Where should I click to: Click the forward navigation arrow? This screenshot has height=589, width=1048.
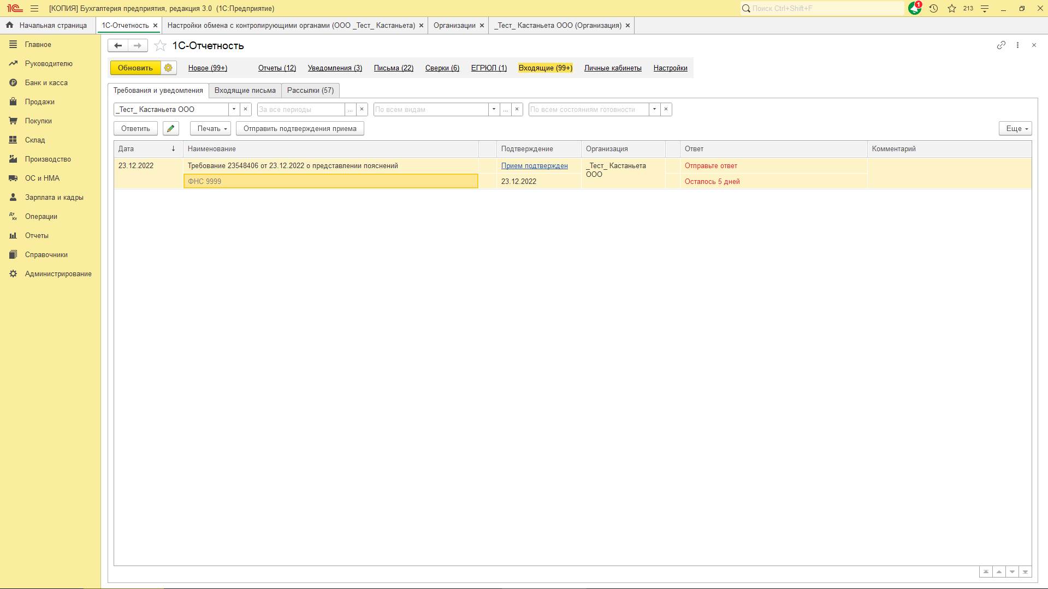click(138, 45)
